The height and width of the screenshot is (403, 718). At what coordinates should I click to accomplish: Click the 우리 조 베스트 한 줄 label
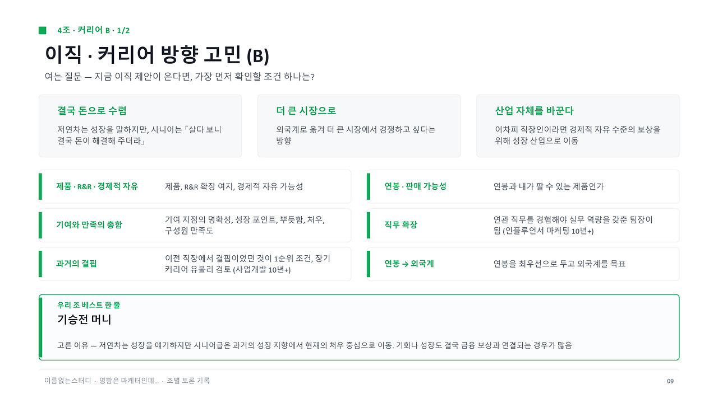[89, 305]
